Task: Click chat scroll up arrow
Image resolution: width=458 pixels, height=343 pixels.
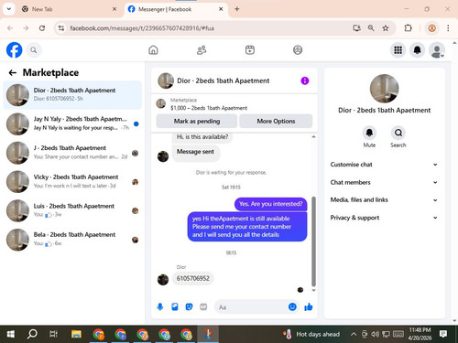Action: coord(313,136)
